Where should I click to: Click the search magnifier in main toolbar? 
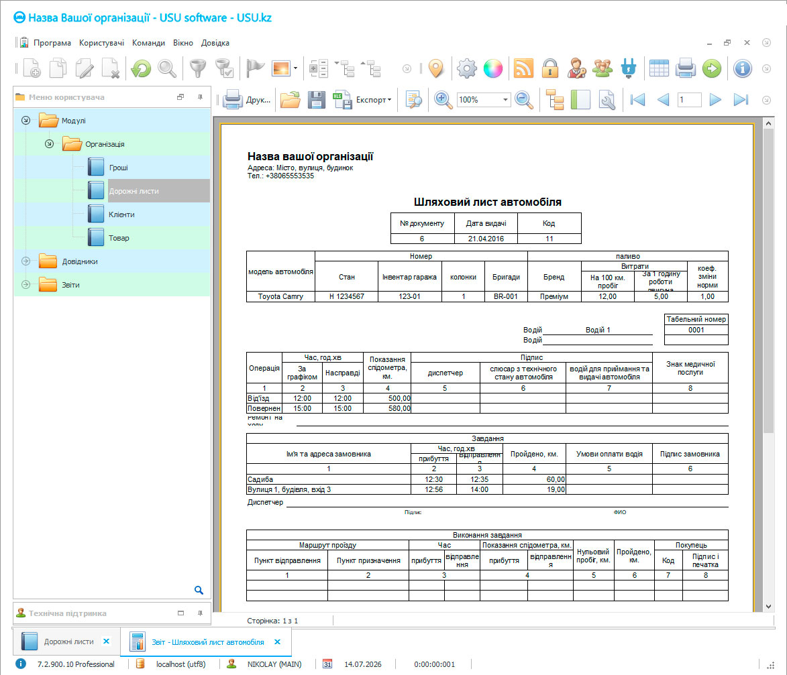(x=167, y=68)
